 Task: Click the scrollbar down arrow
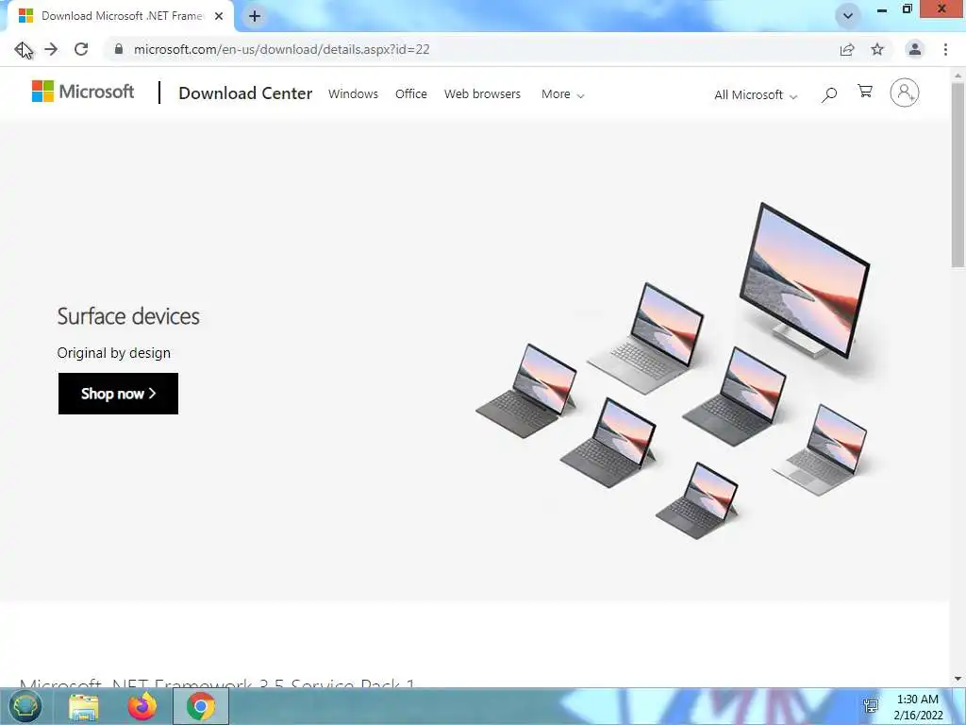pos(958,679)
